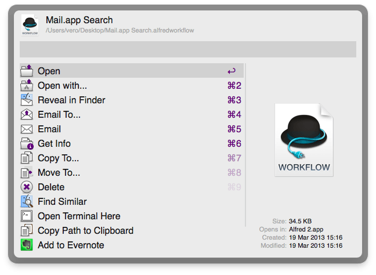Choose the Email action entry
The height and width of the screenshot is (275, 376).
(49, 129)
